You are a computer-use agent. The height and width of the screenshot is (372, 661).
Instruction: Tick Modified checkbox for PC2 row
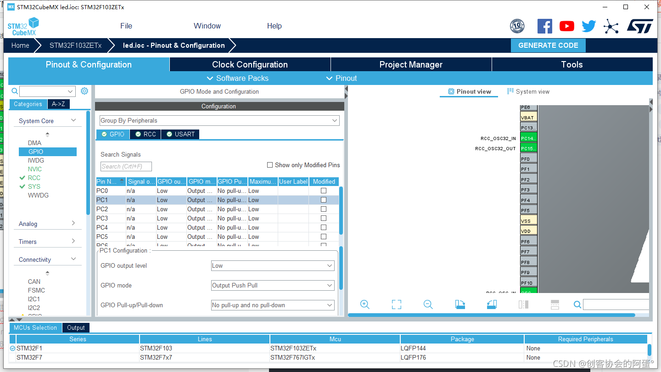coord(324,209)
